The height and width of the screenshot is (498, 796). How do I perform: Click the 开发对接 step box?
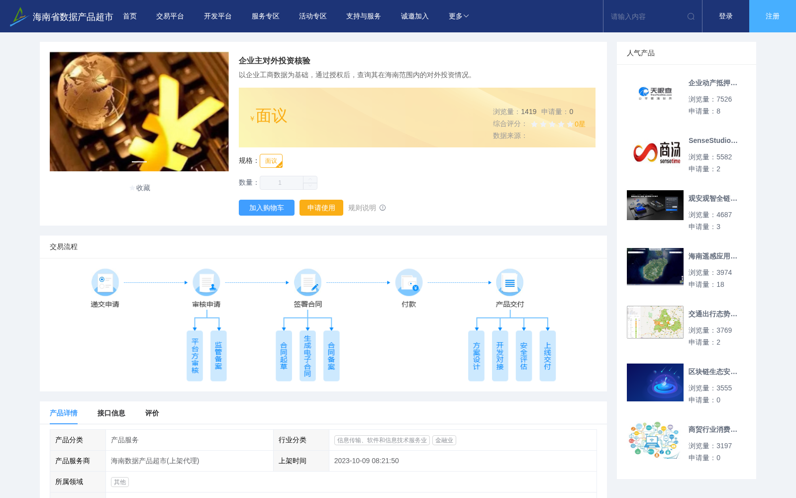tap(500, 356)
